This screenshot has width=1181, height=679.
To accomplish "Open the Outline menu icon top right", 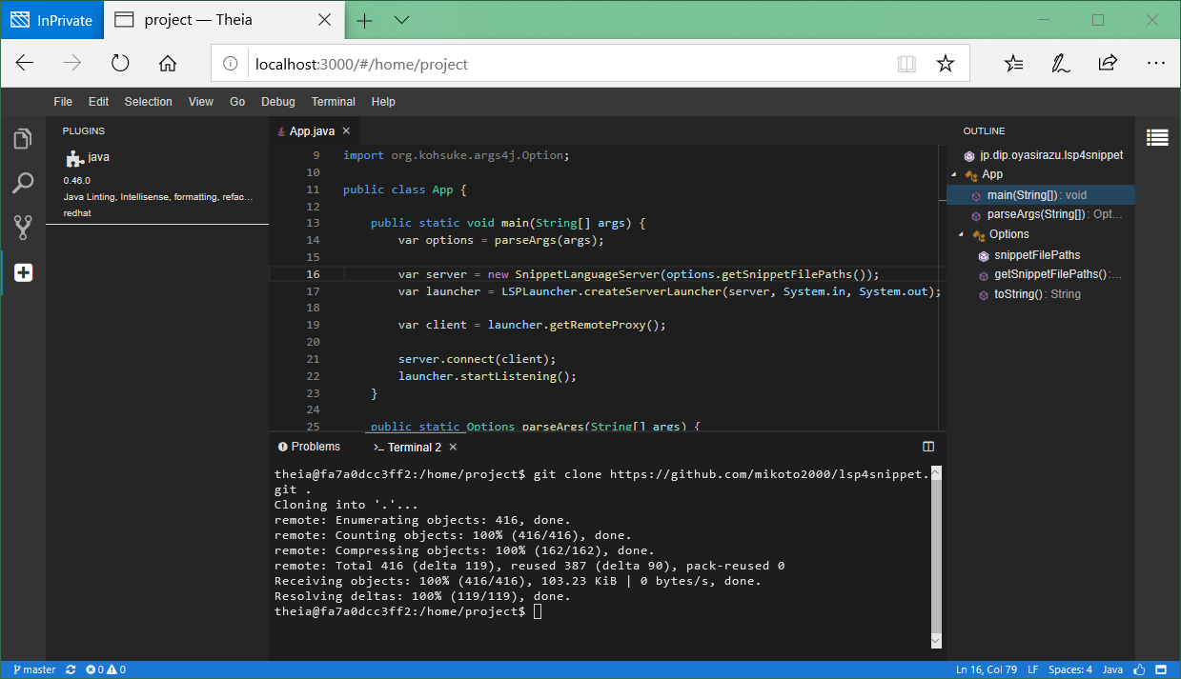I will click(x=1156, y=137).
